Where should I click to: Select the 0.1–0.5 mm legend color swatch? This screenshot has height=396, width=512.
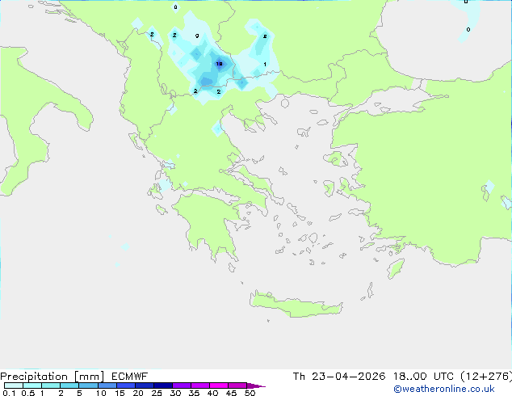pyautogui.click(x=14, y=385)
